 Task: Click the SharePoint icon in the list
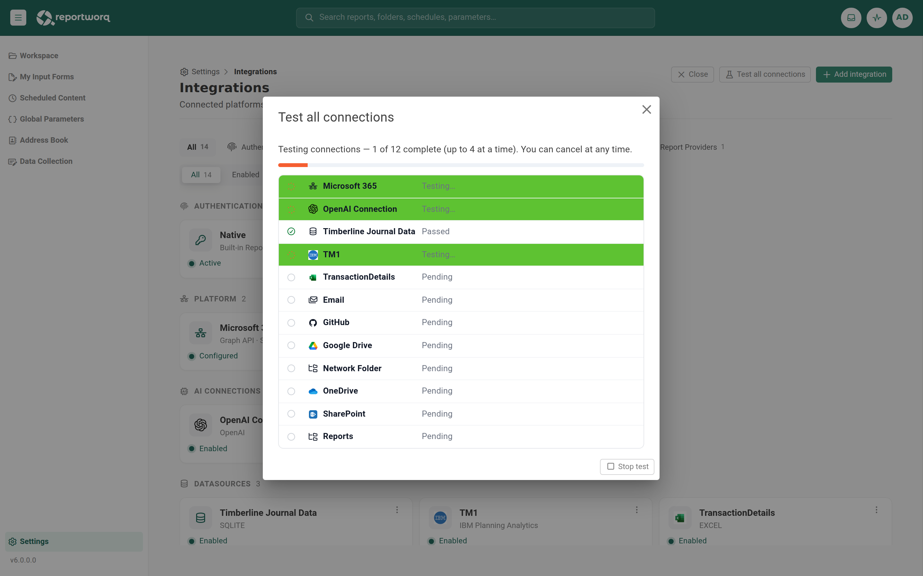(313, 414)
